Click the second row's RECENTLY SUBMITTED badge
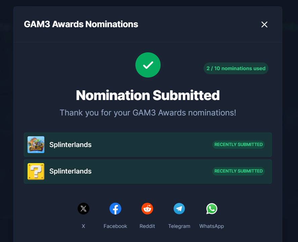The height and width of the screenshot is (242, 298). click(239, 171)
